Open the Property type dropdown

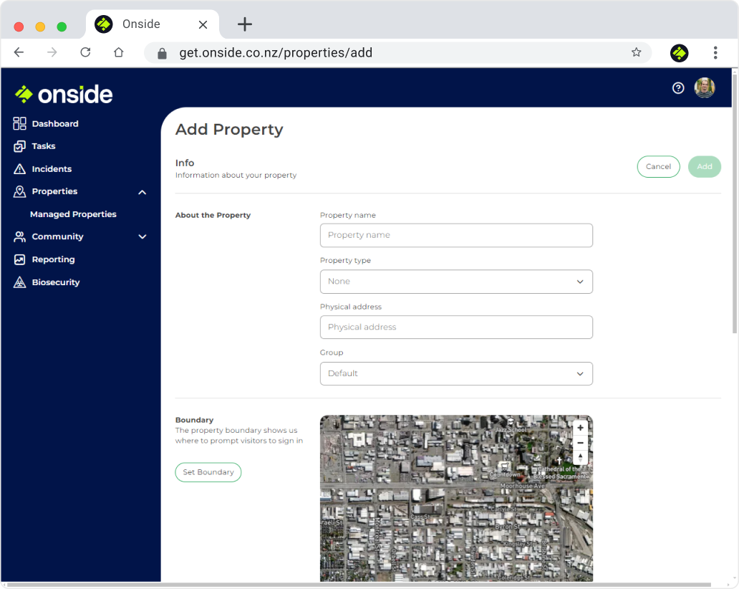click(x=456, y=282)
